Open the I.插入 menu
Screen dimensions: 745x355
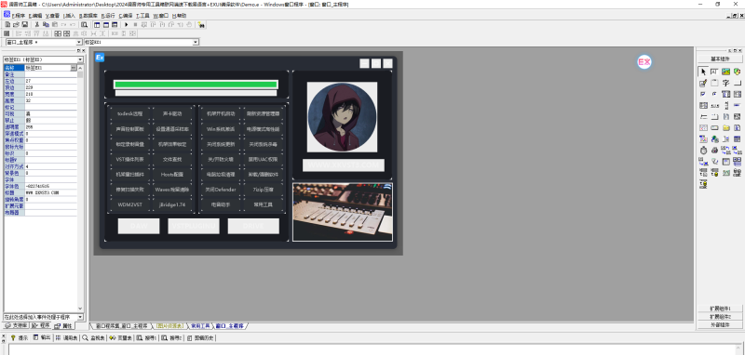point(69,16)
